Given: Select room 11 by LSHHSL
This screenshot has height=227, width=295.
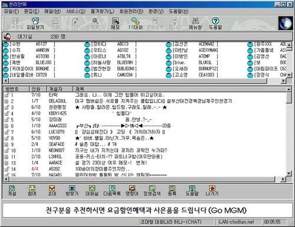Looking at the screenshot, I should (x=145, y=157).
